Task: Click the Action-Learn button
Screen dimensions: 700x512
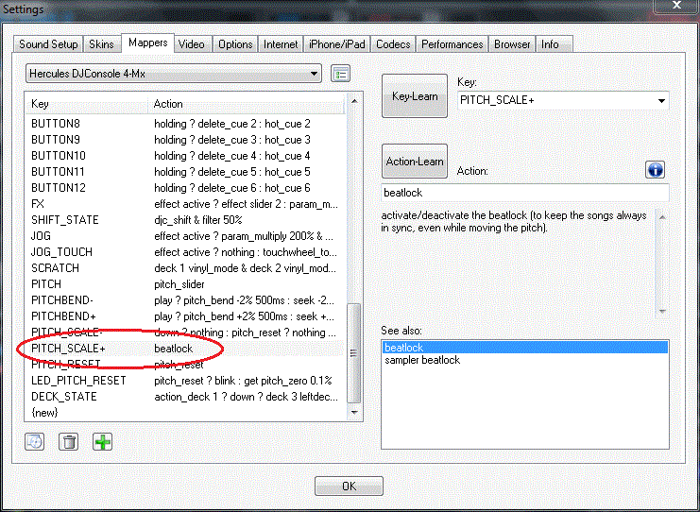Action: [x=415, y=162]
